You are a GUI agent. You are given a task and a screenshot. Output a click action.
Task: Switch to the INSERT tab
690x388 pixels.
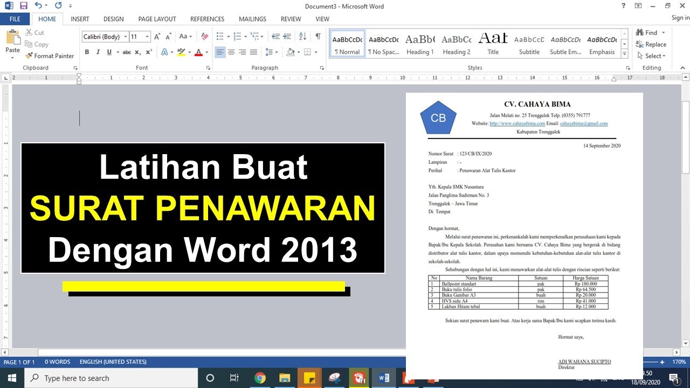point(80,19)
